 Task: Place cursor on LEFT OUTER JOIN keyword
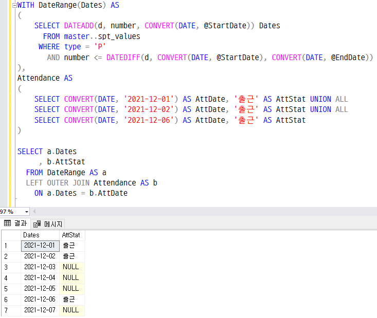coord(58,183)
